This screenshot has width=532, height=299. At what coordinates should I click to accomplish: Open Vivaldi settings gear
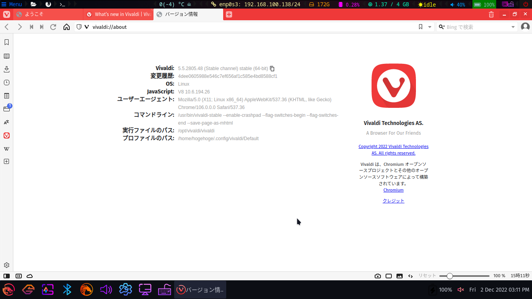(x=7, y=265)
